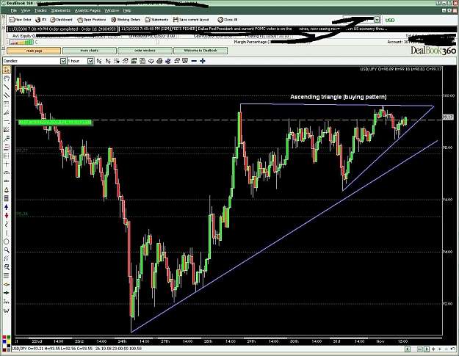This screenshot has width=459, height=356.
Task: Open Statements from the toolbar
Action: pos(156,20)
